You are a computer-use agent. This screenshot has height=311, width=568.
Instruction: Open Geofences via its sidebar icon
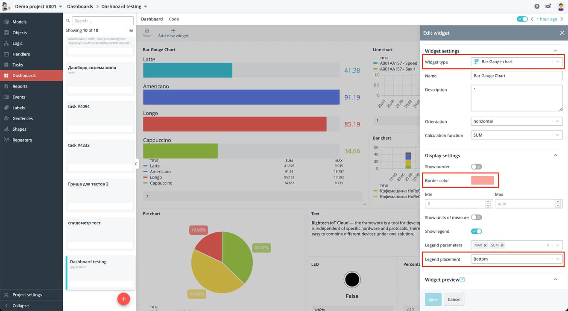pos(6,118)
